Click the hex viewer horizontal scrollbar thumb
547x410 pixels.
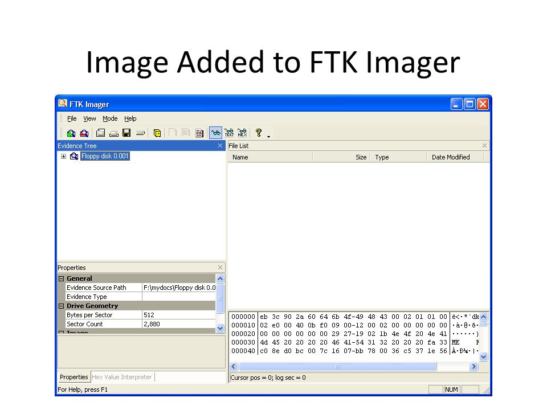coord(338,366)
